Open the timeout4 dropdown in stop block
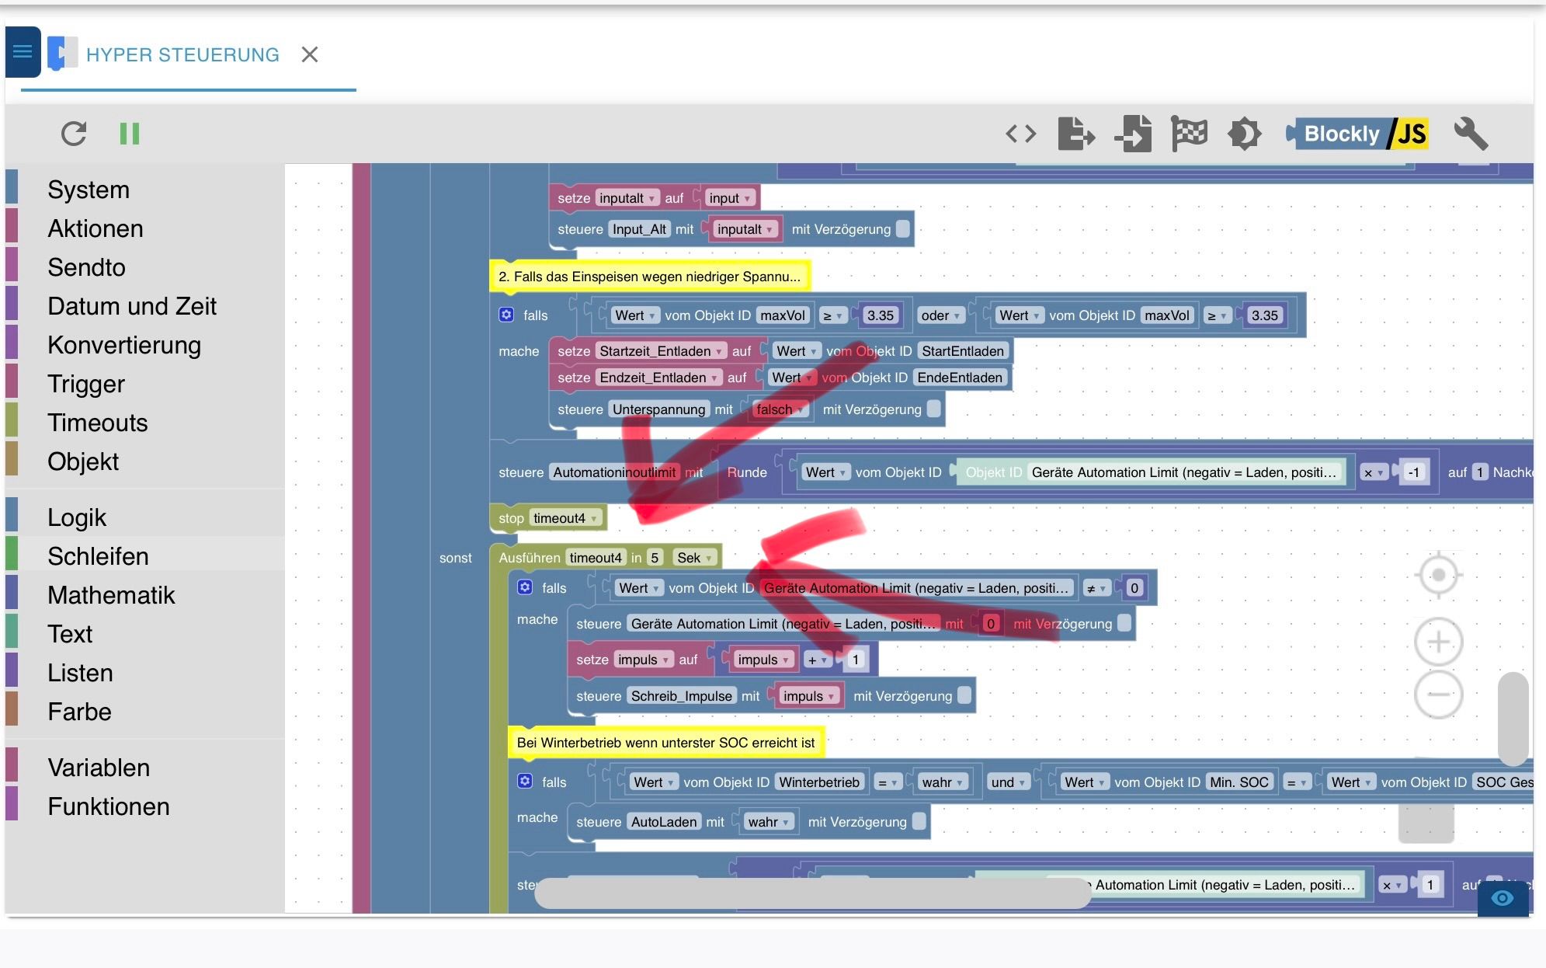1546x968 pixels. tap(565, 518)
